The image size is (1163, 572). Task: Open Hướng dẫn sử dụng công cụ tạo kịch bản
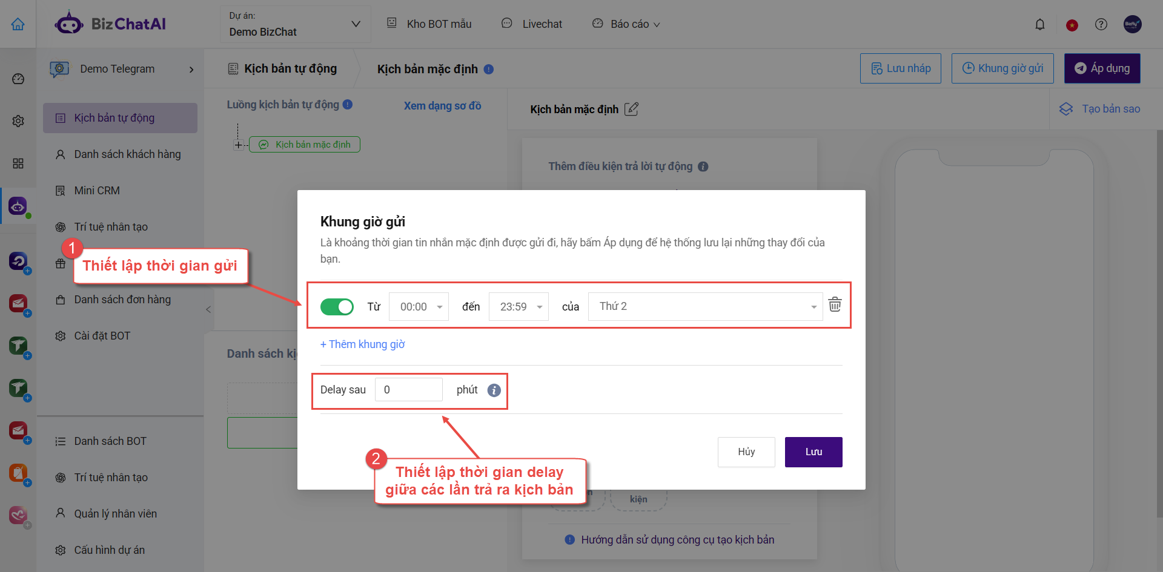point(677,540)
